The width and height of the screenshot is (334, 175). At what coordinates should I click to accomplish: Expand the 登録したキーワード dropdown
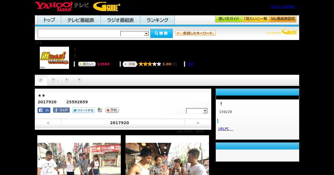pyautogui.click(x=196, y=33)
